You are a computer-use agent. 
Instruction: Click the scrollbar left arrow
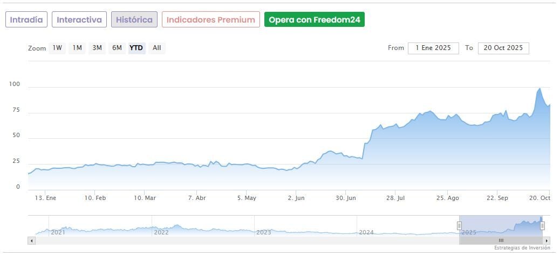coord(31,240)
